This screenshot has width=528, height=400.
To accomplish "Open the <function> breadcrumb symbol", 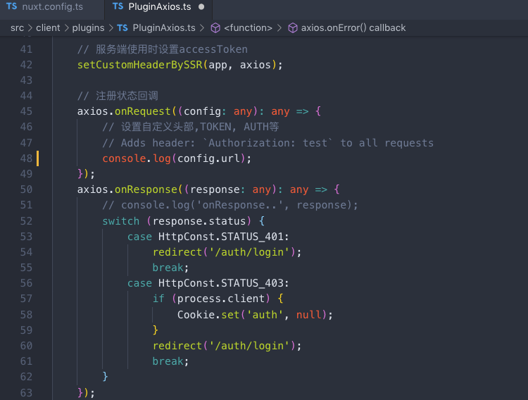I will click(x=249, y=28).
